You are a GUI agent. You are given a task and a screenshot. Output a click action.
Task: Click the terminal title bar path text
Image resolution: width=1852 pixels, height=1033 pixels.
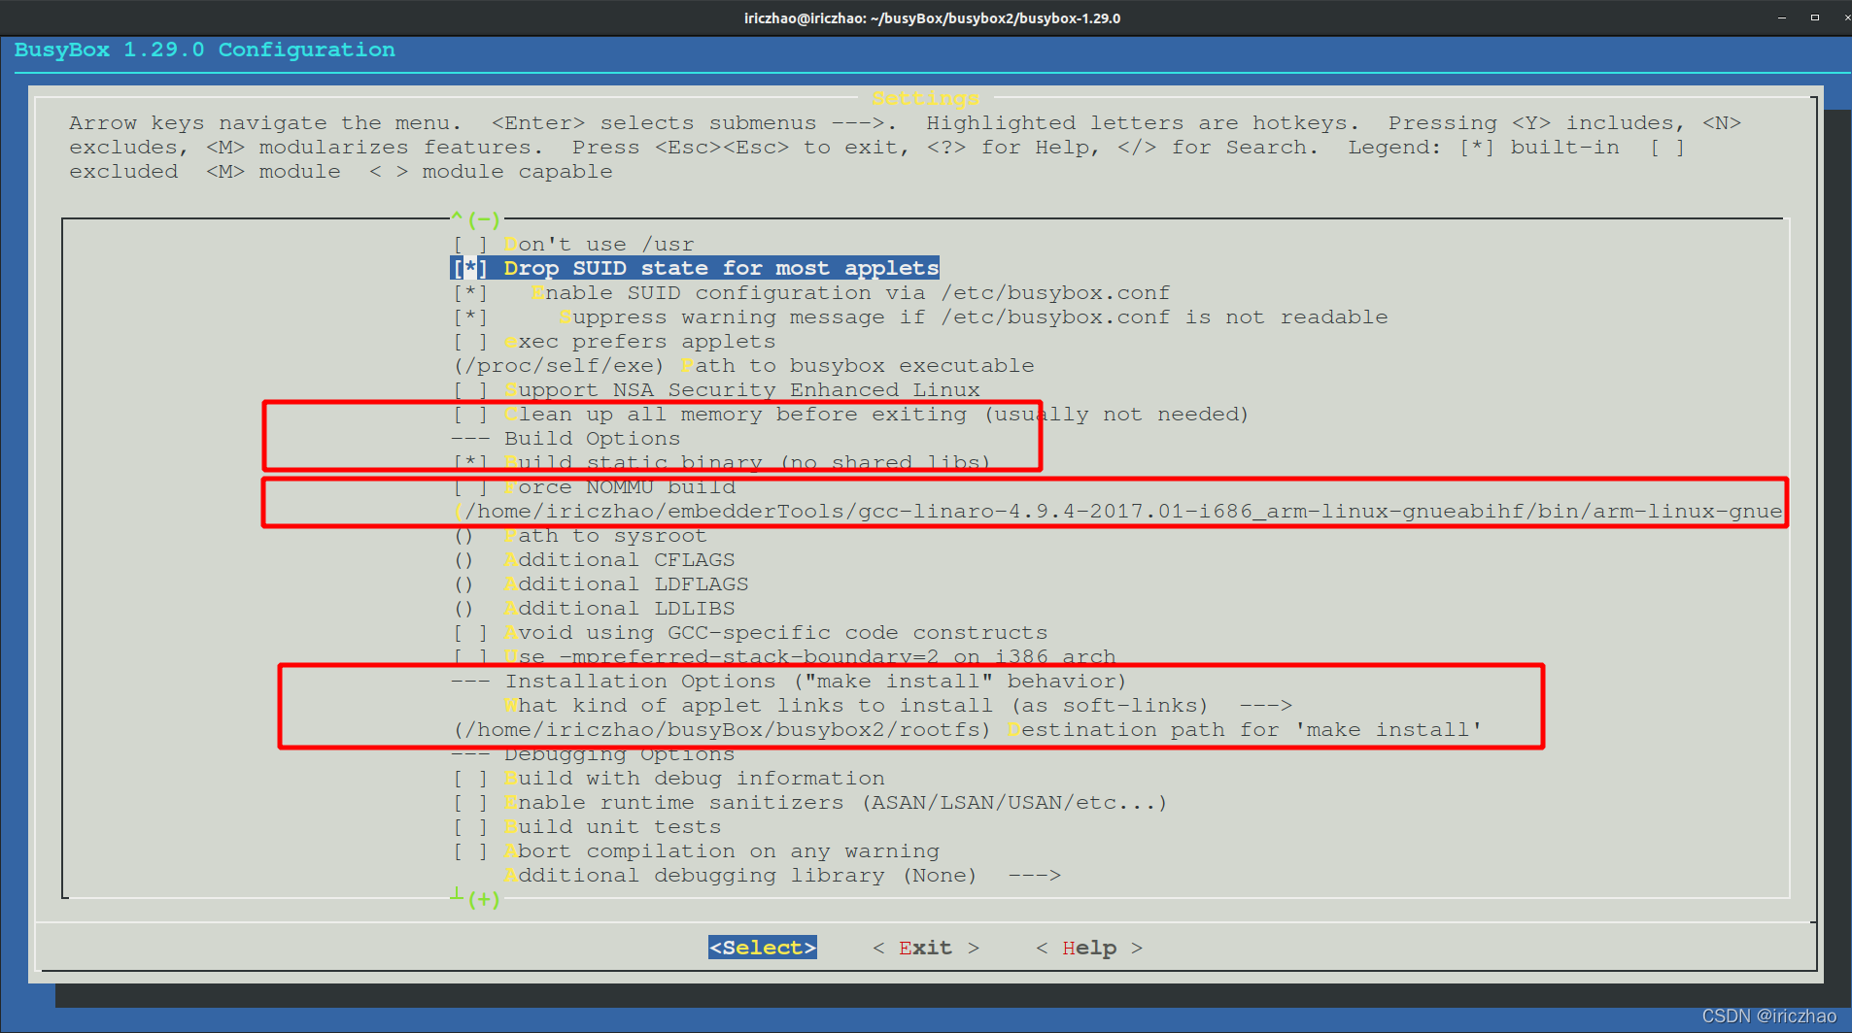point(932,17)
